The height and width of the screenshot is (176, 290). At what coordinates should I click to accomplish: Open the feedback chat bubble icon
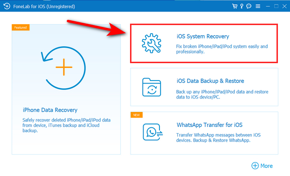249,6
